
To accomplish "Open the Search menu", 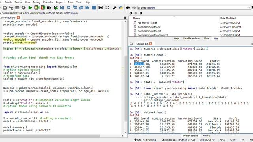I will (x=8, y=2).
